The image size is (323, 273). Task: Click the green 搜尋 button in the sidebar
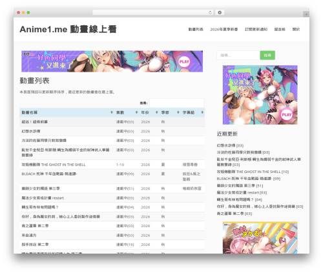click(x=267, y=56)
